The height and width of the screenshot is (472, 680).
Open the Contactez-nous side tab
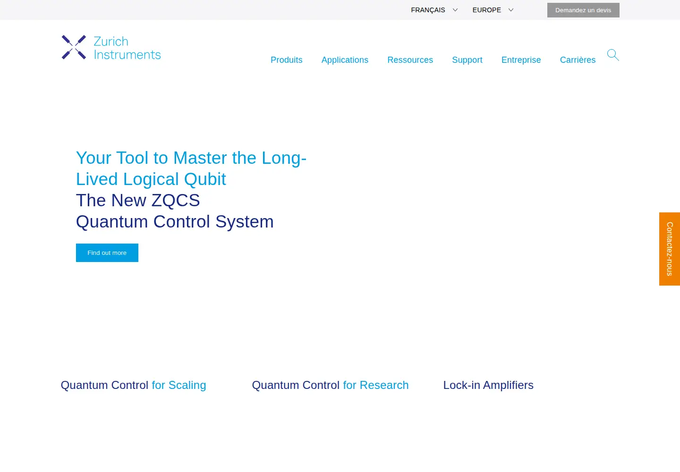(670, 249)
